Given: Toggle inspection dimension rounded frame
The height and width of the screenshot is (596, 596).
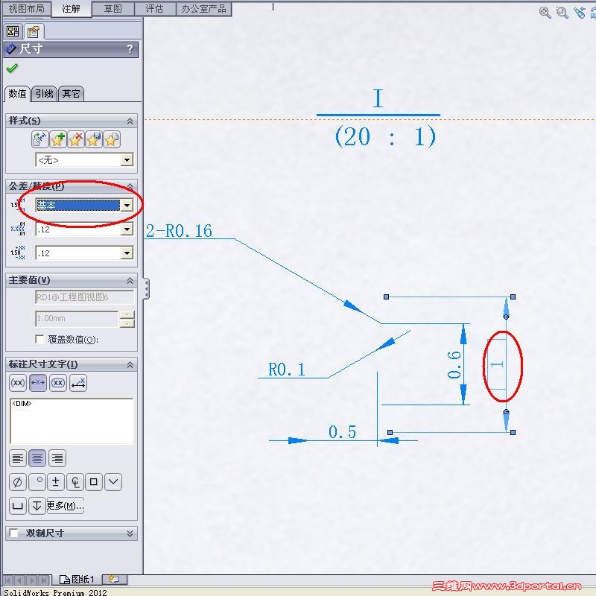Looking at the screenshot, I should click(58, 383).
